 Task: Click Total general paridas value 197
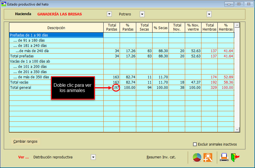[116, 87]
